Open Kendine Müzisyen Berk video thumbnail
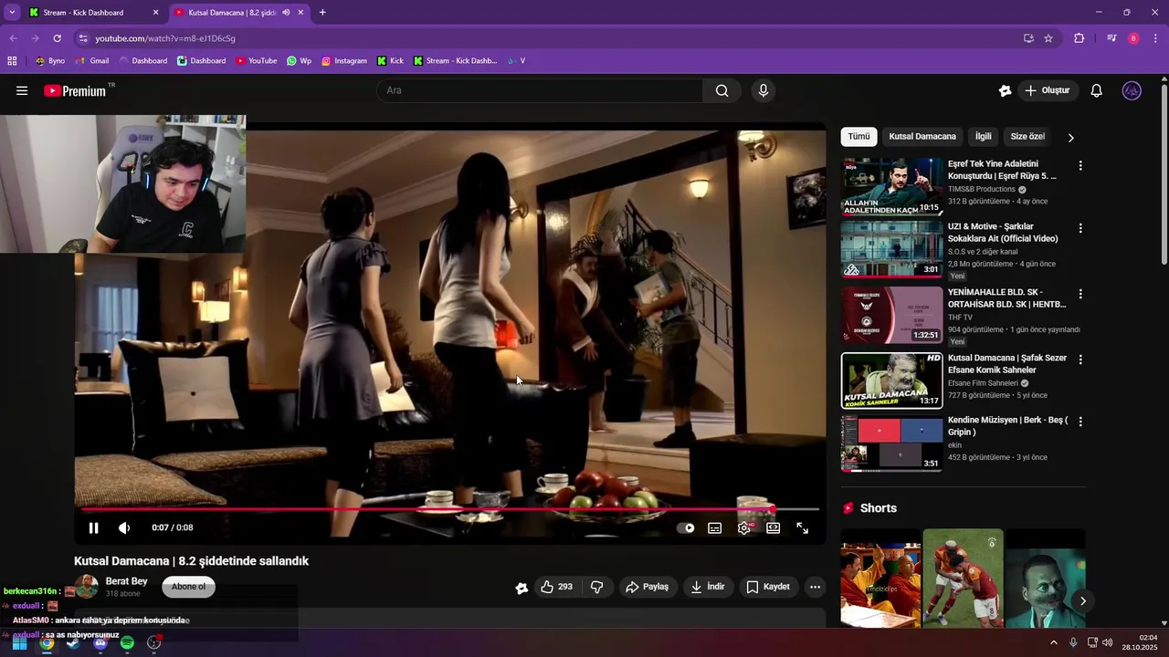The height and width of the screenshot is (657, 1169). click(x=891, y=443)
